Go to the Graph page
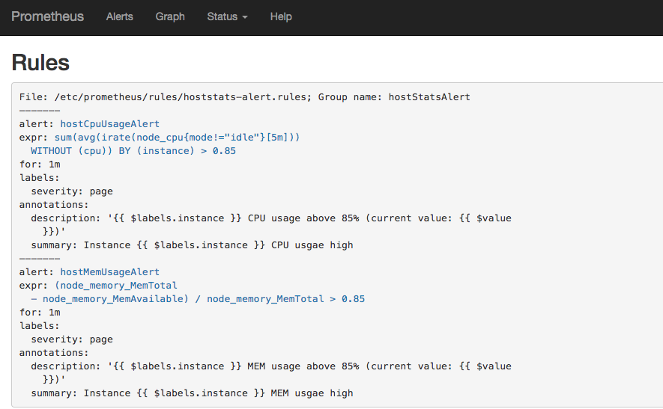Viewport: 663px width, 409px height. pos(170,16)
